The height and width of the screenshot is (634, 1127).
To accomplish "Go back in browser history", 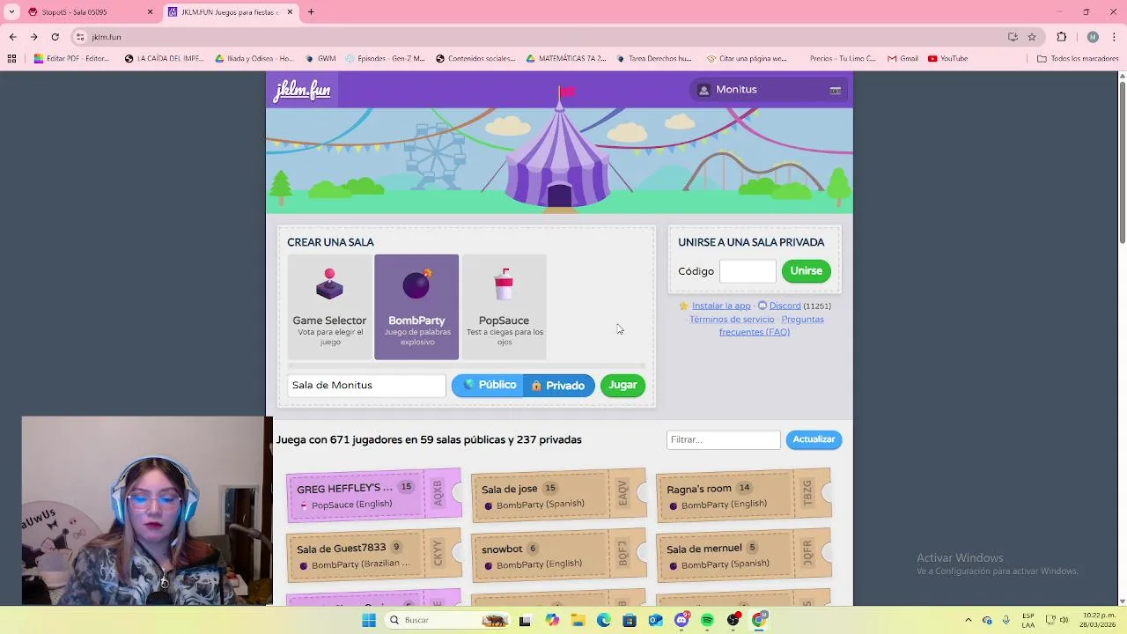I will [12, 37].
